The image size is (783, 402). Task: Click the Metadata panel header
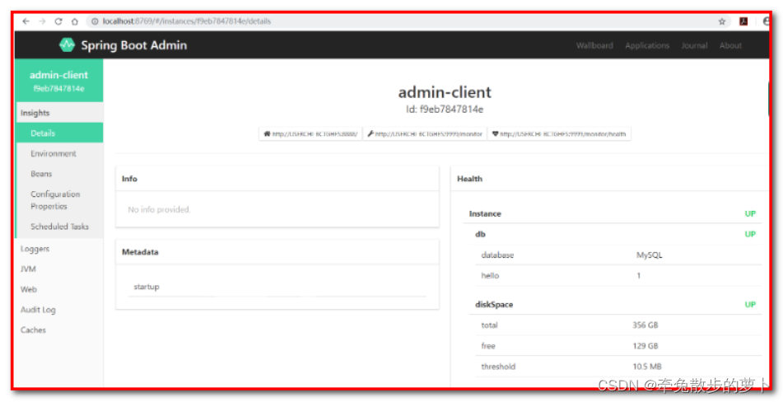point(277,252)
